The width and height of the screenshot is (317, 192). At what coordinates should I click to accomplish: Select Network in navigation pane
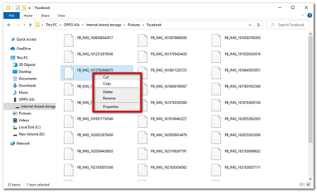20,143
